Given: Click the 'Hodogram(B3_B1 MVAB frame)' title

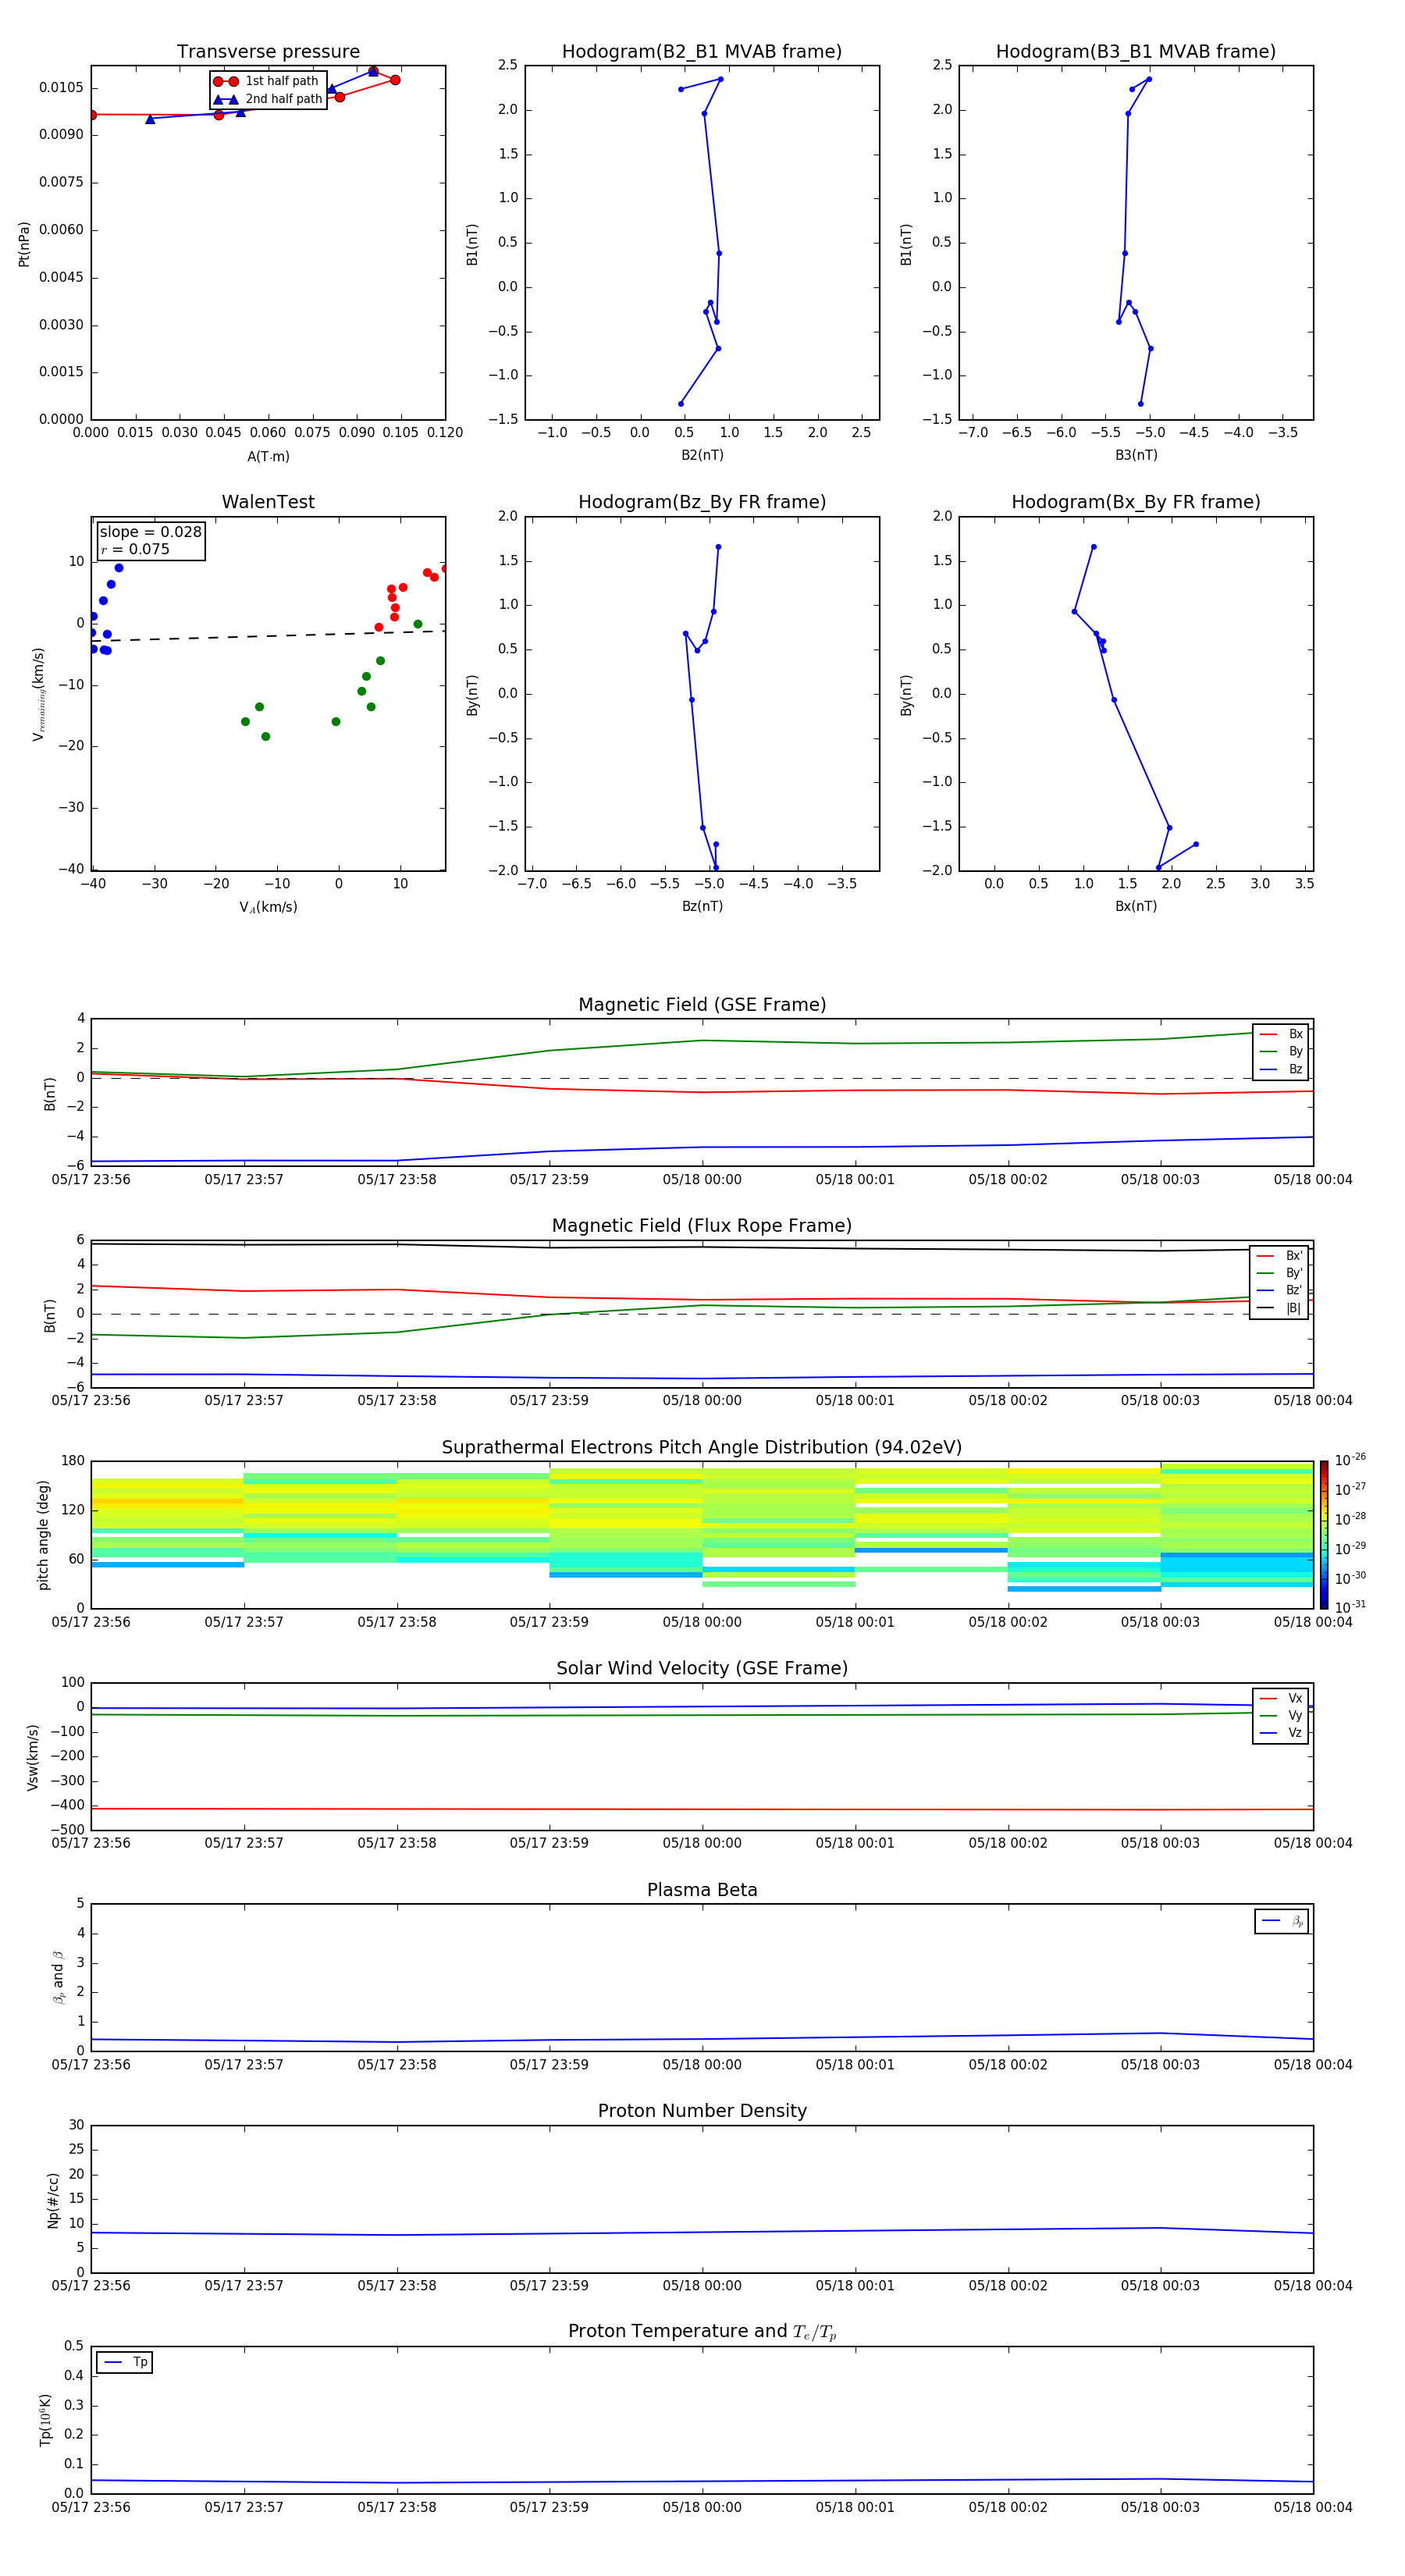Looking at the screenshot, I should (x=1136, y=52).
